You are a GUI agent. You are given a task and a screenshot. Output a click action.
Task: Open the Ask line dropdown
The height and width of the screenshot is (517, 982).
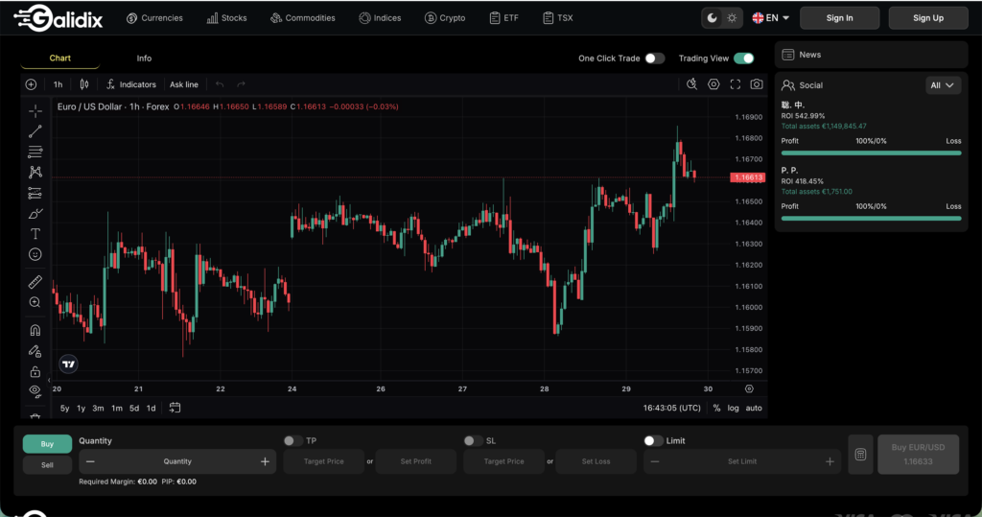click(184, 84)
